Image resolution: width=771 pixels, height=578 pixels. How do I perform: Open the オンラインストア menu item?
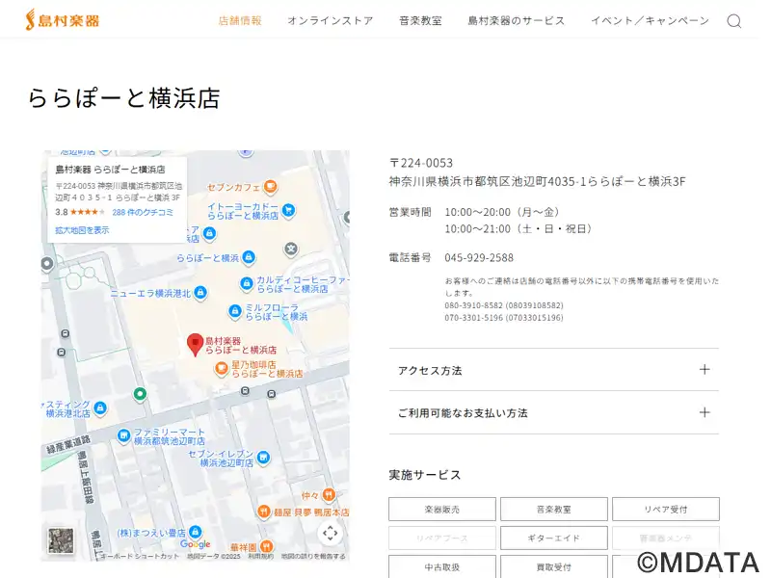[330, 20]
